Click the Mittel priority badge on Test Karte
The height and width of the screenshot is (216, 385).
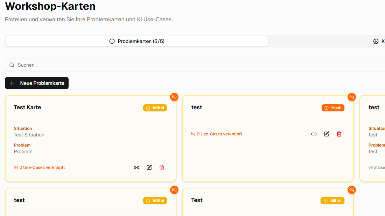click(155, 108)
